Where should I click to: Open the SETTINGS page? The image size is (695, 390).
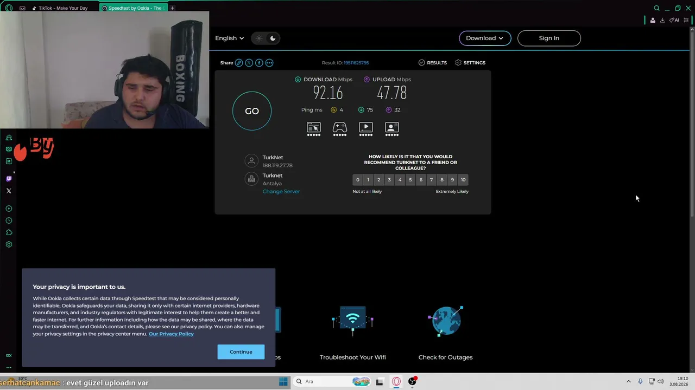click(470, 63)
